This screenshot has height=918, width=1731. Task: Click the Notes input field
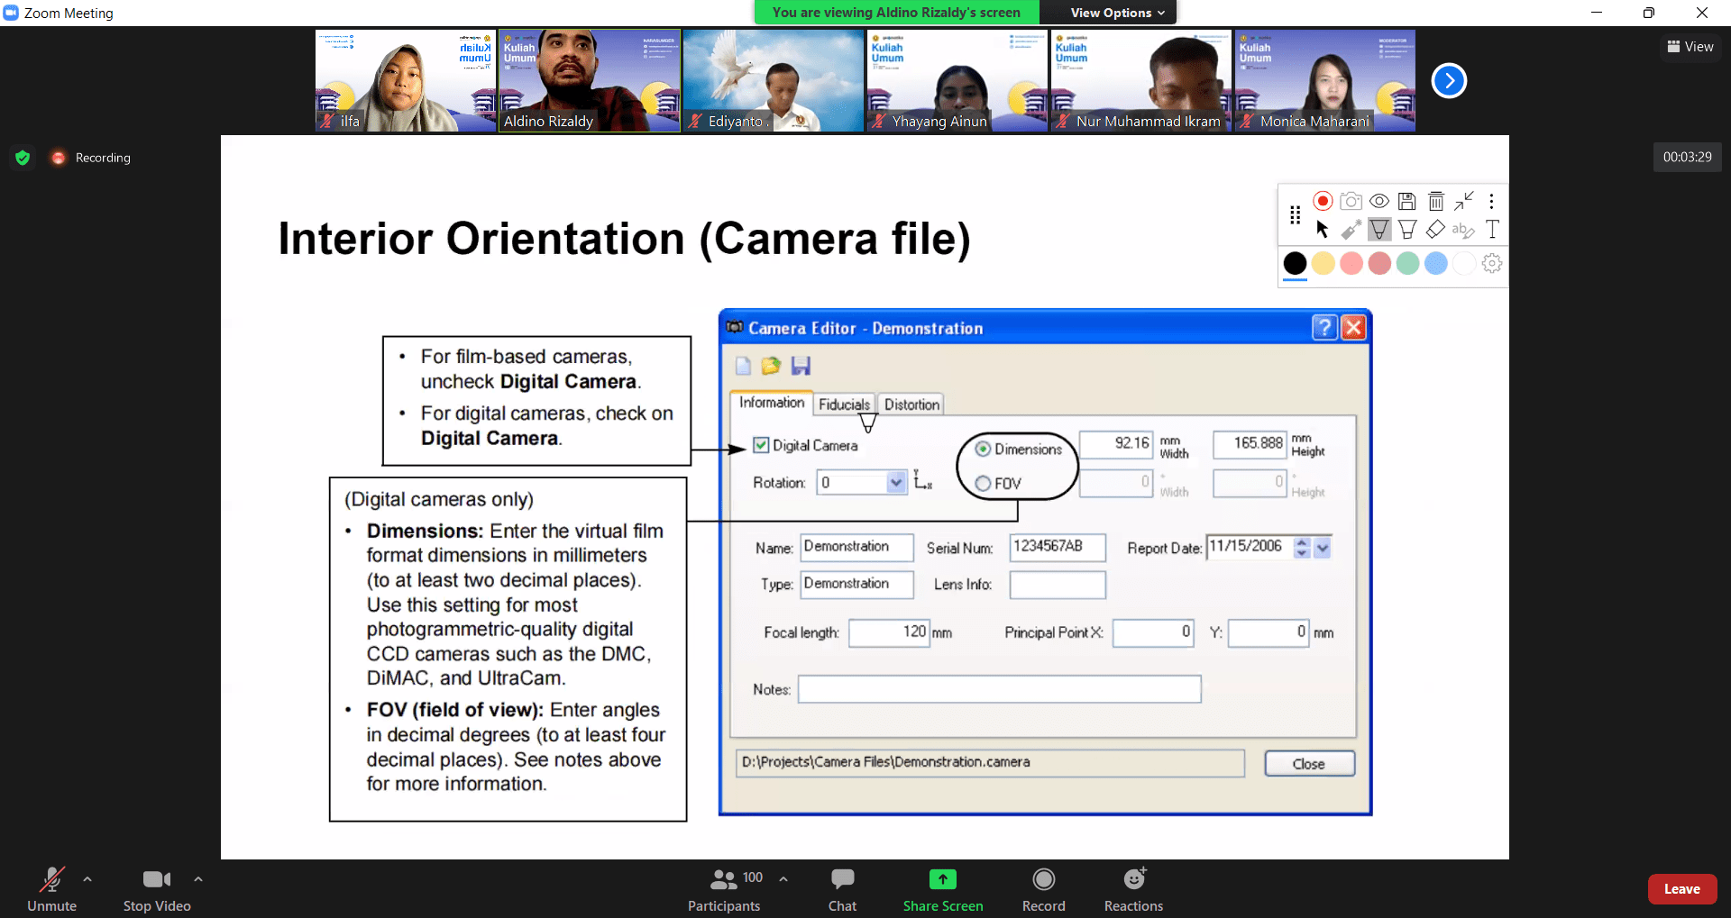point(999,689)
